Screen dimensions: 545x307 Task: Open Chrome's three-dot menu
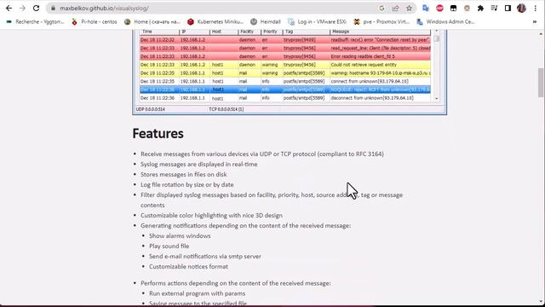point(536,8)
